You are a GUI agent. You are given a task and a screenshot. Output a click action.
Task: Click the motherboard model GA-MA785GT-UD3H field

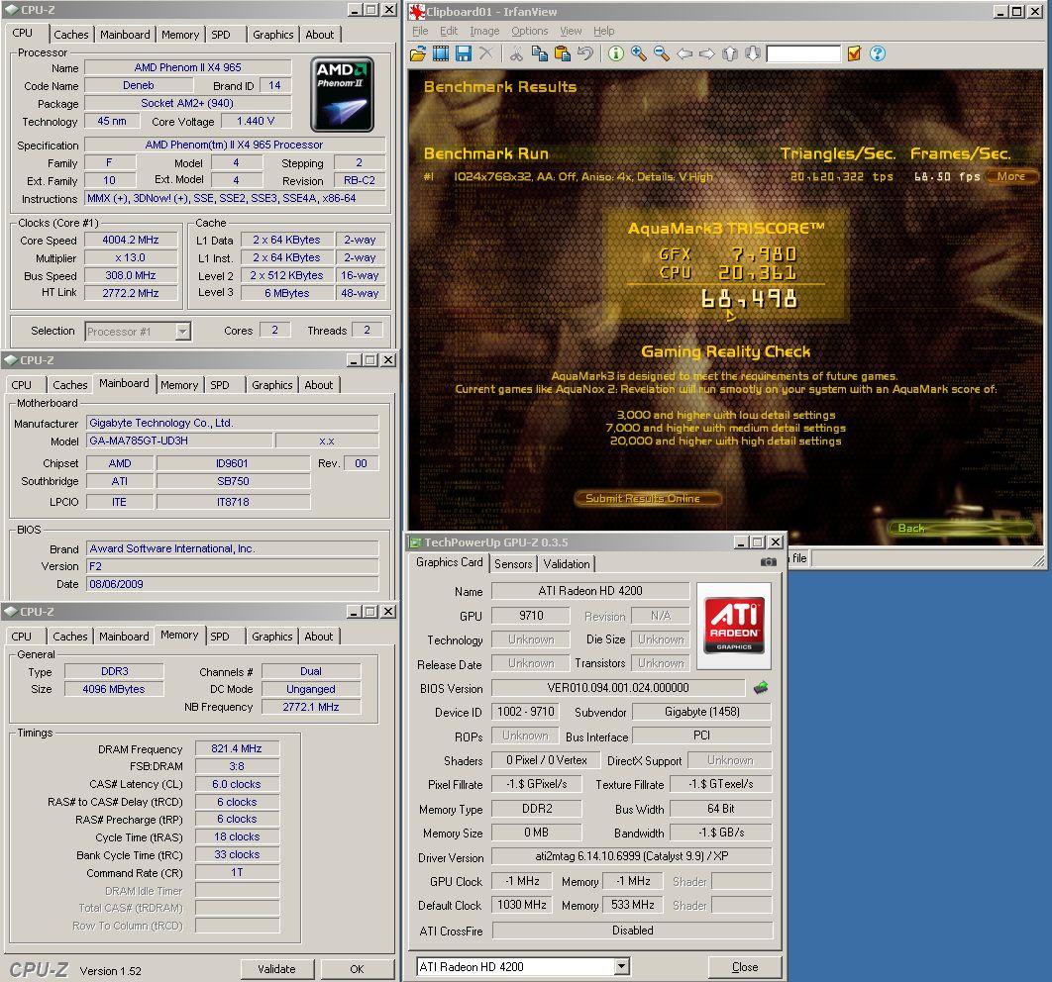click(x=180, y=441)
